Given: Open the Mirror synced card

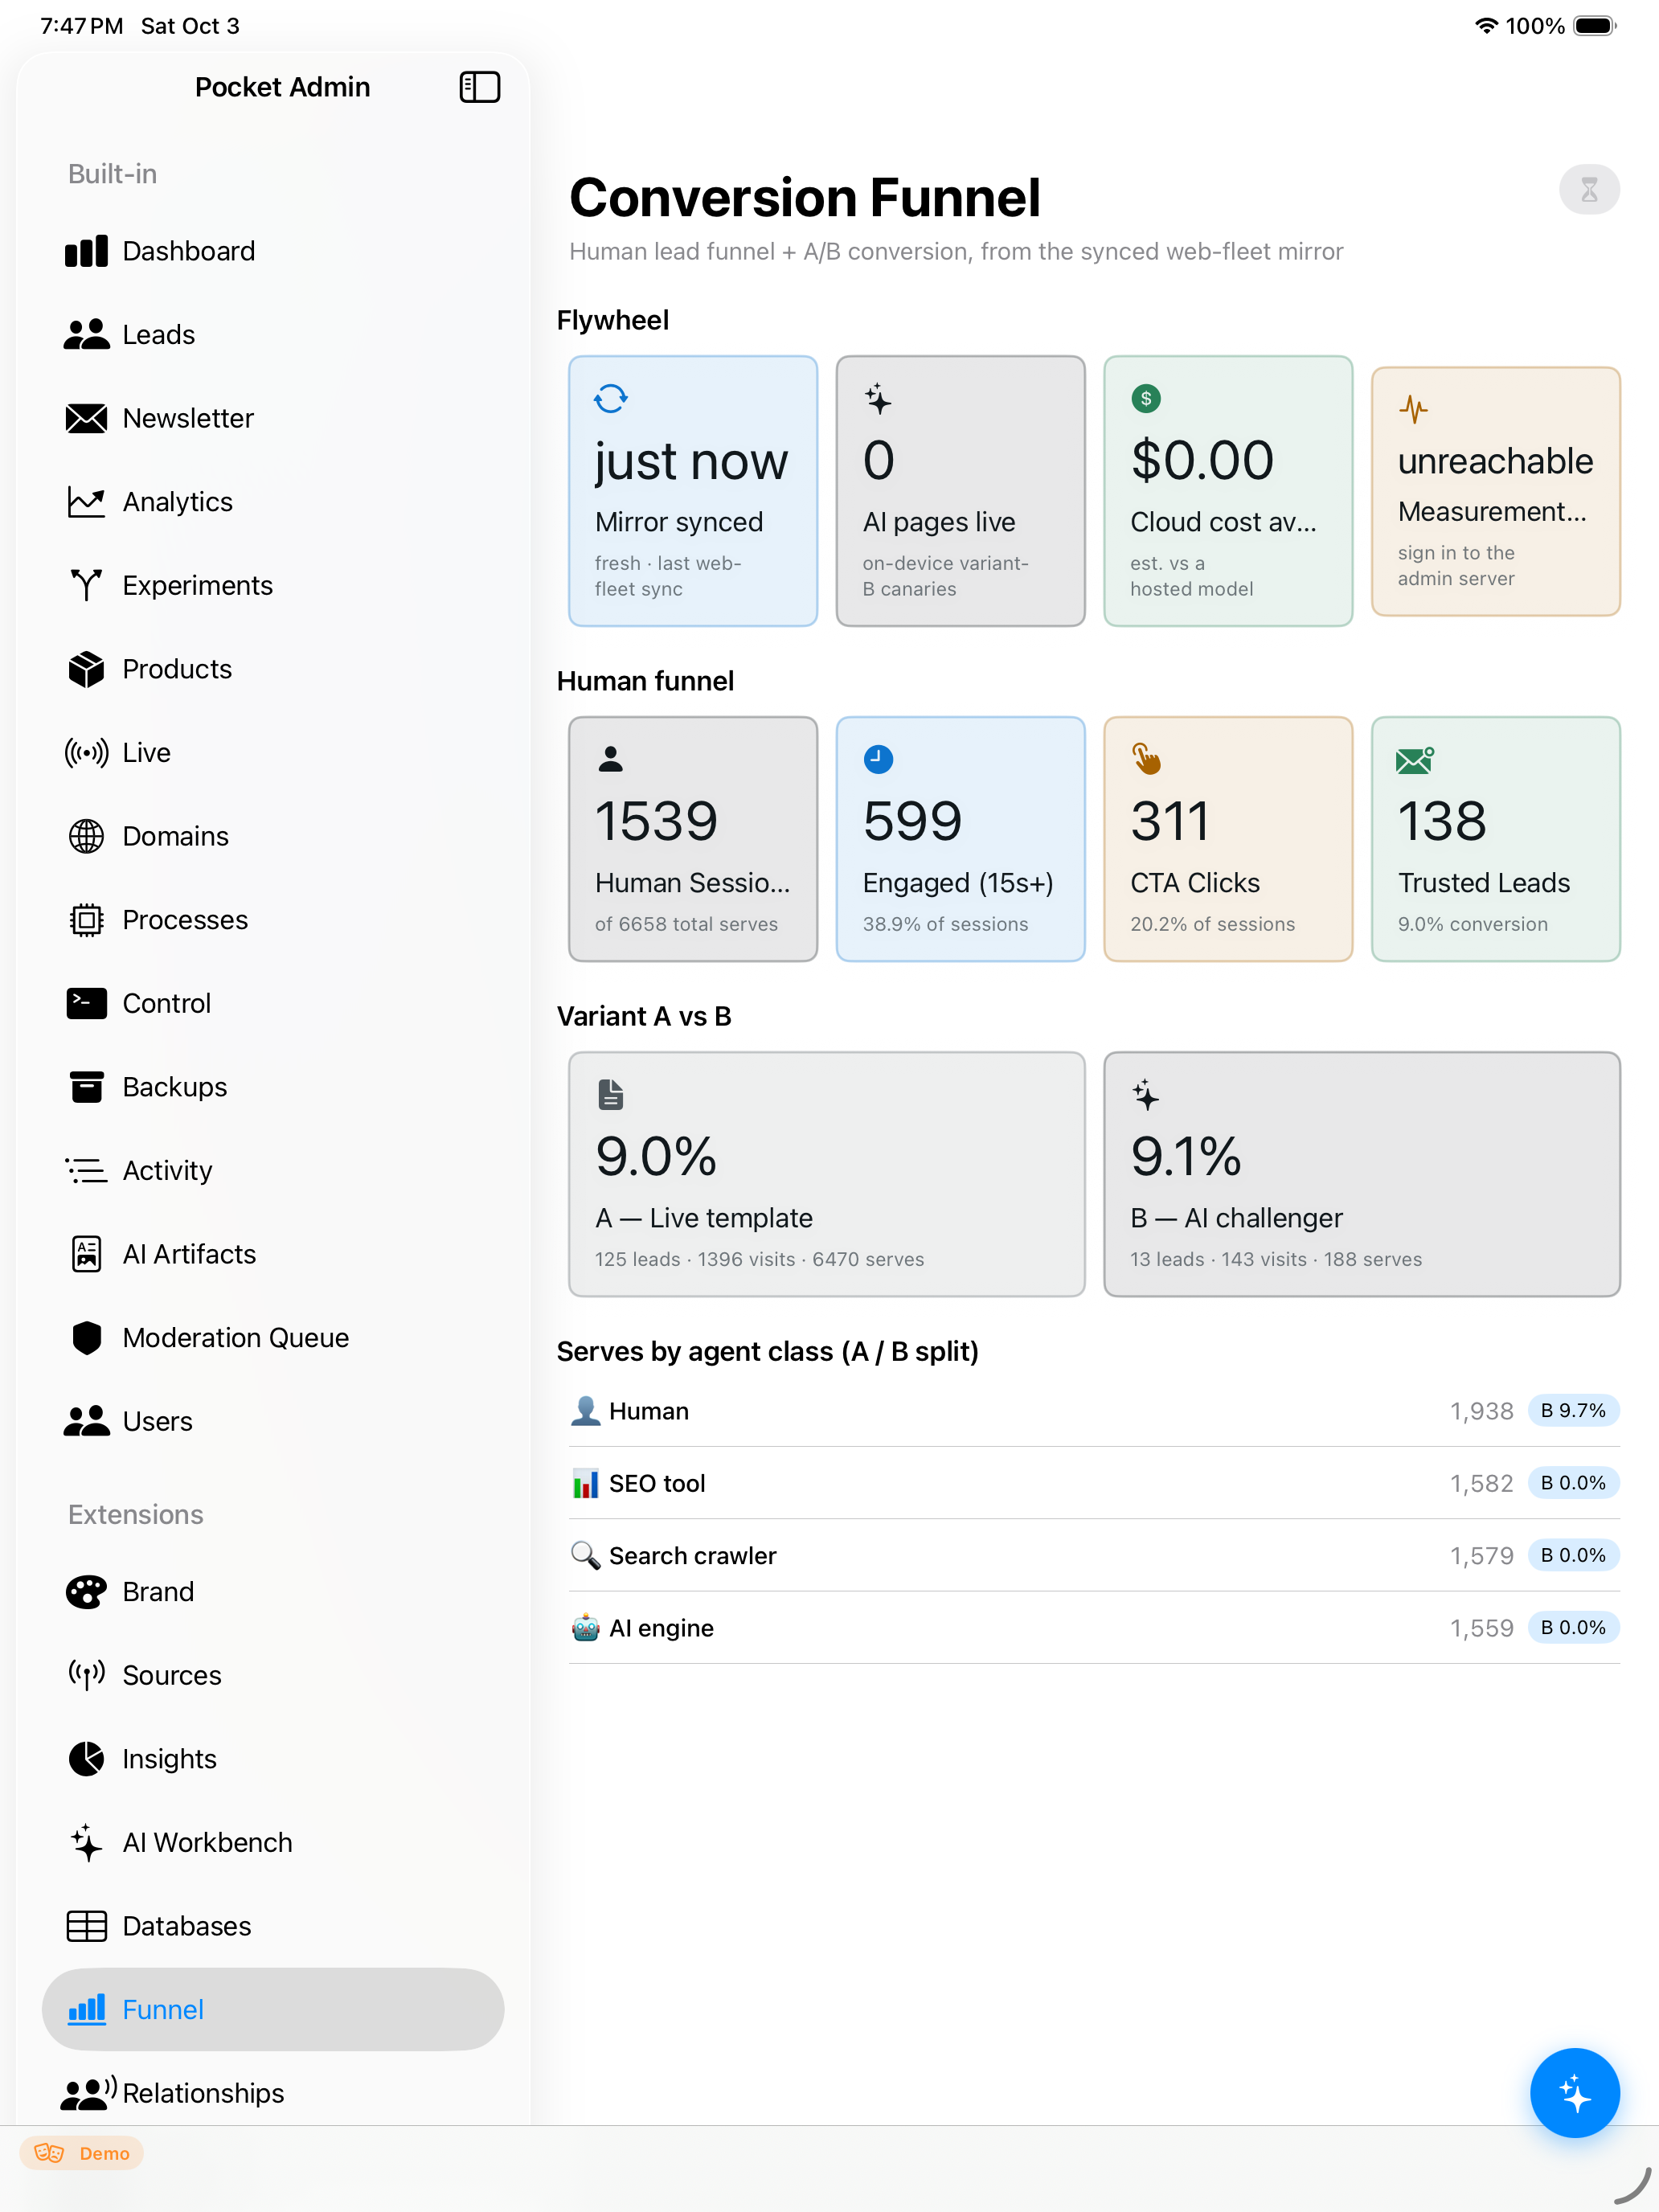Looking at the screenshot, I should click(x=693, y=491).
